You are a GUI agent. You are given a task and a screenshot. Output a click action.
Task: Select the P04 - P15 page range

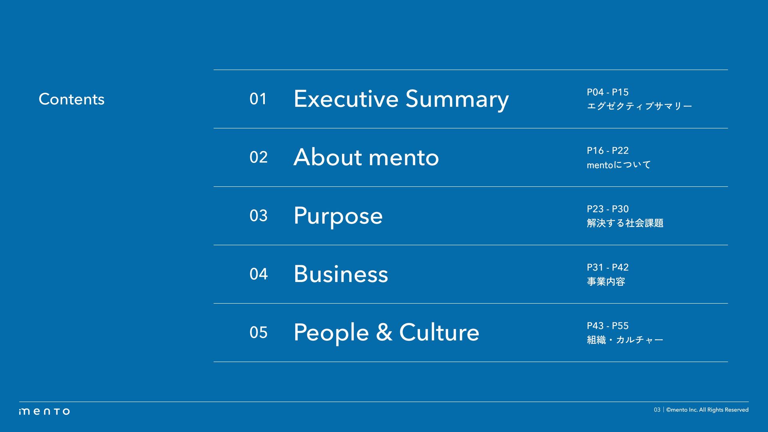[608, 92]
